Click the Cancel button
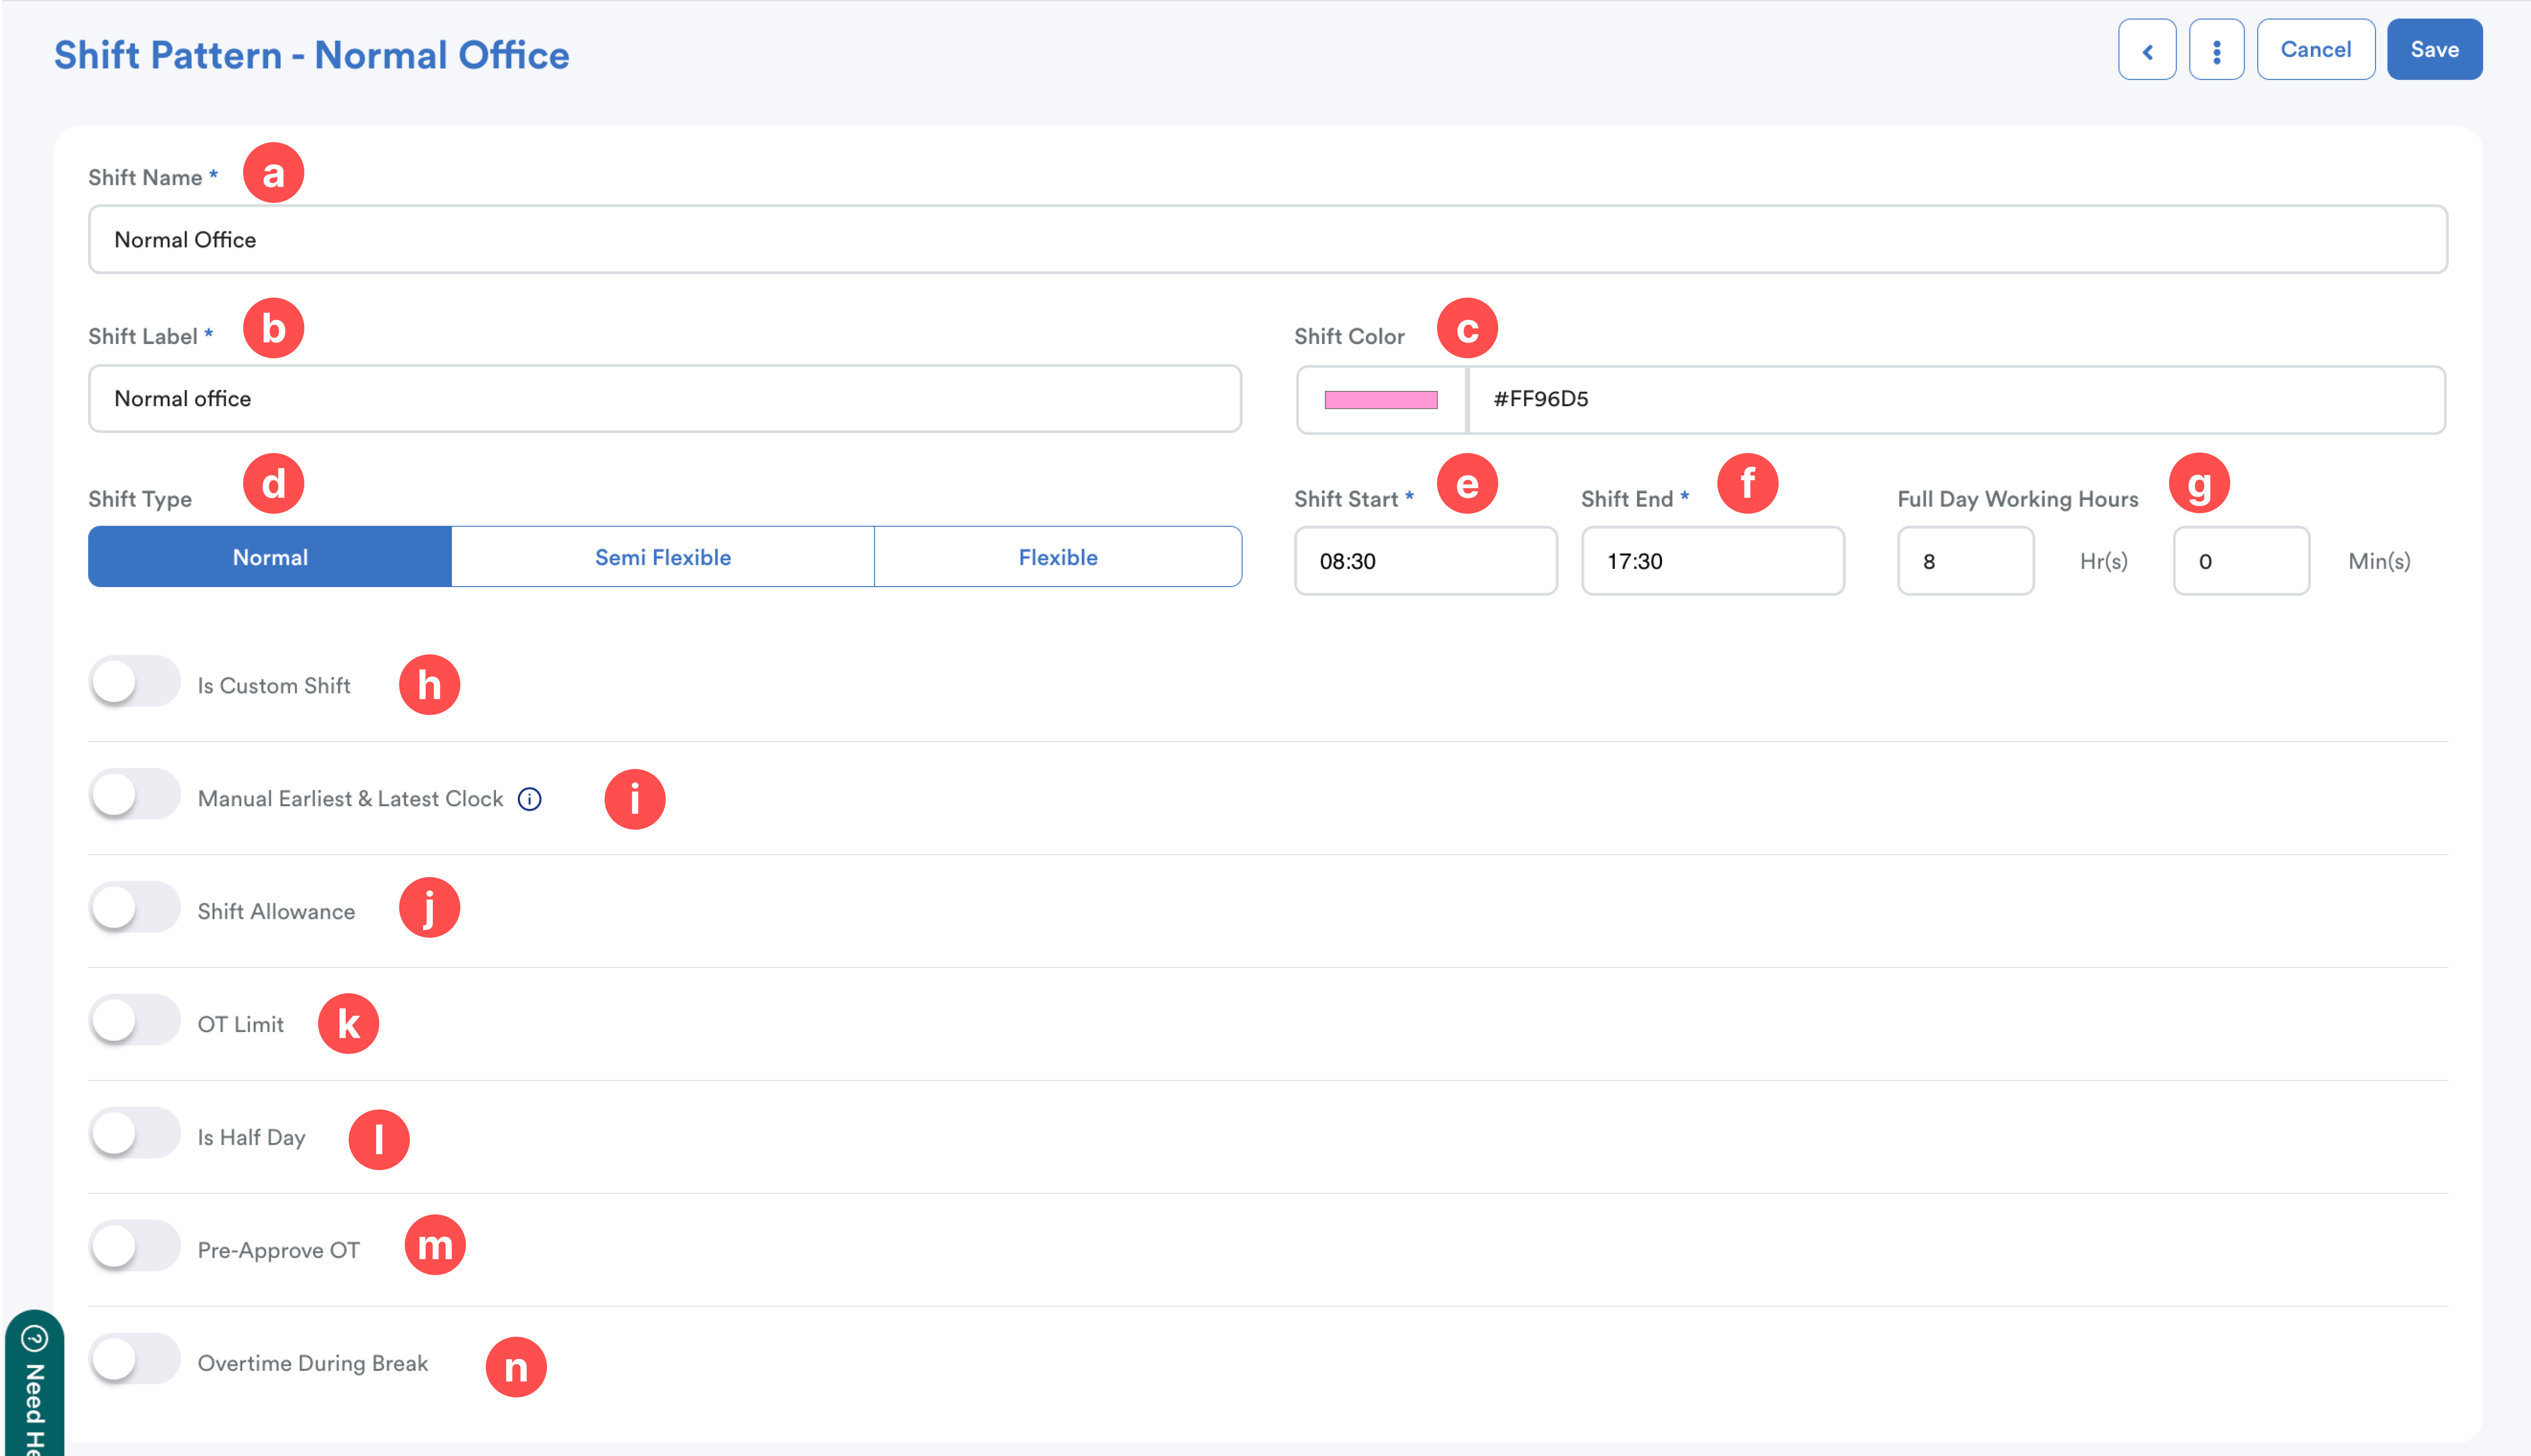The image size is (2531, 1456). (x=2314, y=50)
